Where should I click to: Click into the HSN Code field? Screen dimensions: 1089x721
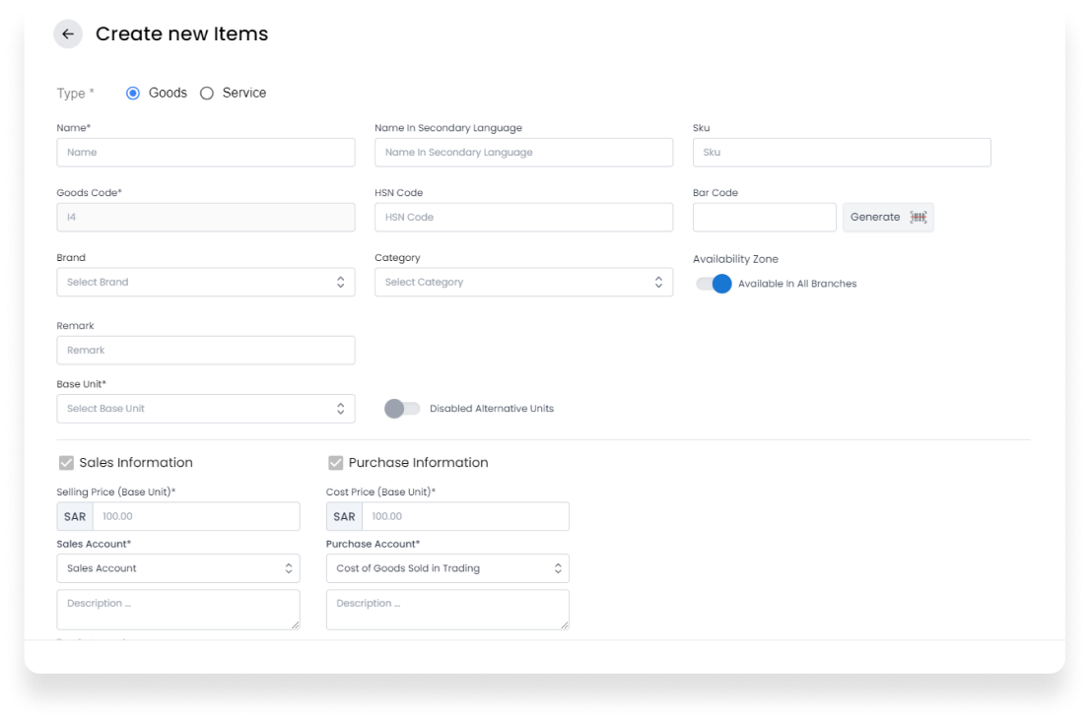523,218
